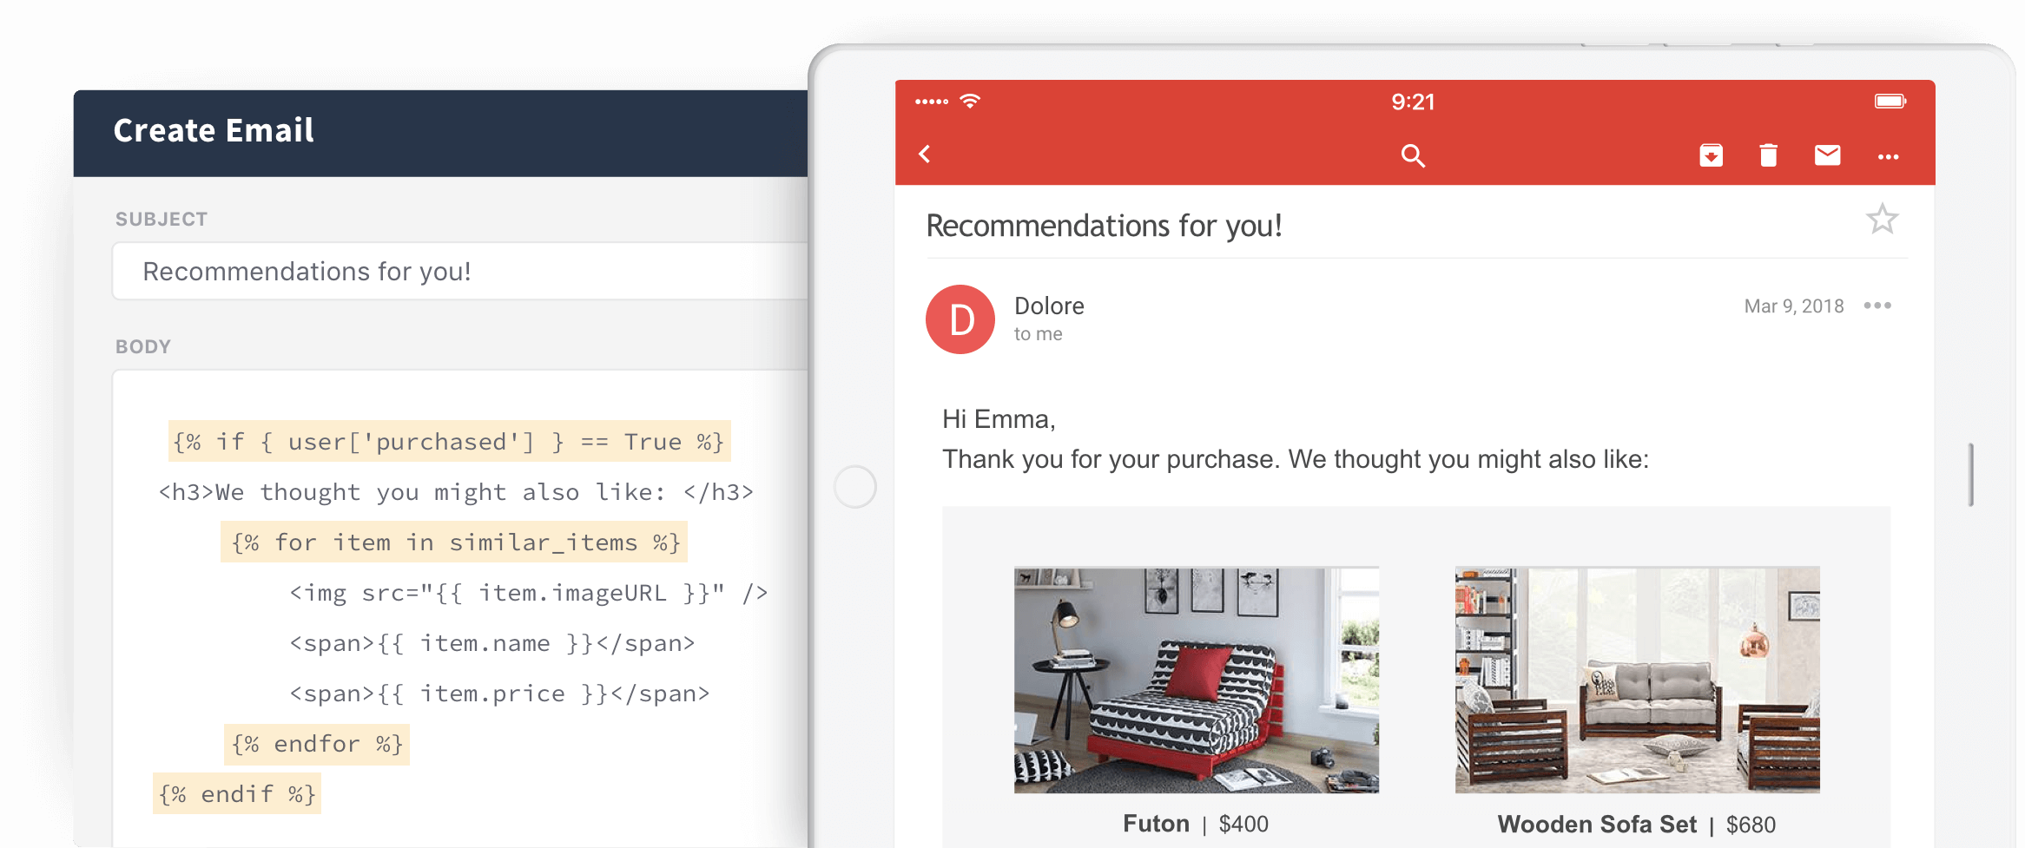The image size is (2025, 848).
Task: Click the '{% endif %}' tag
Action: click(x=237, y=794)
